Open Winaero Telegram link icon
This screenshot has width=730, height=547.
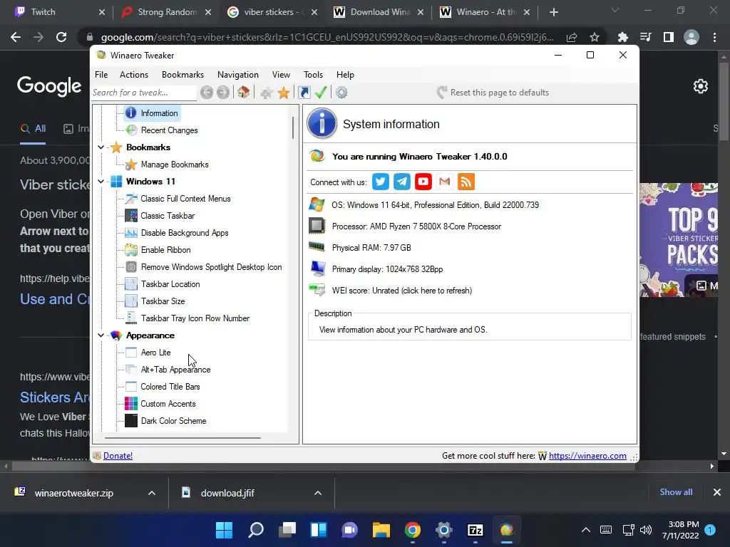(x=402, y=182)
